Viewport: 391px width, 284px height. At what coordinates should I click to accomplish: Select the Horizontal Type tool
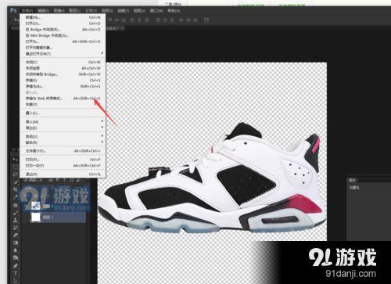15,273
